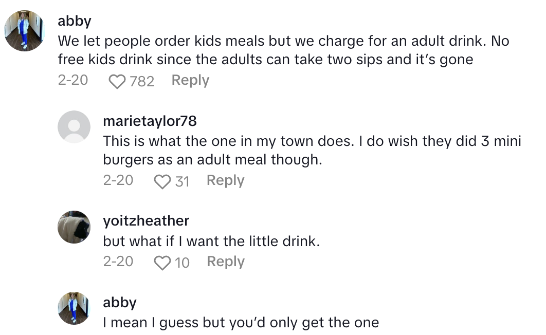Go to the yoitzheather username link
This screenshot has width=546, height=335.
[146, 221]
